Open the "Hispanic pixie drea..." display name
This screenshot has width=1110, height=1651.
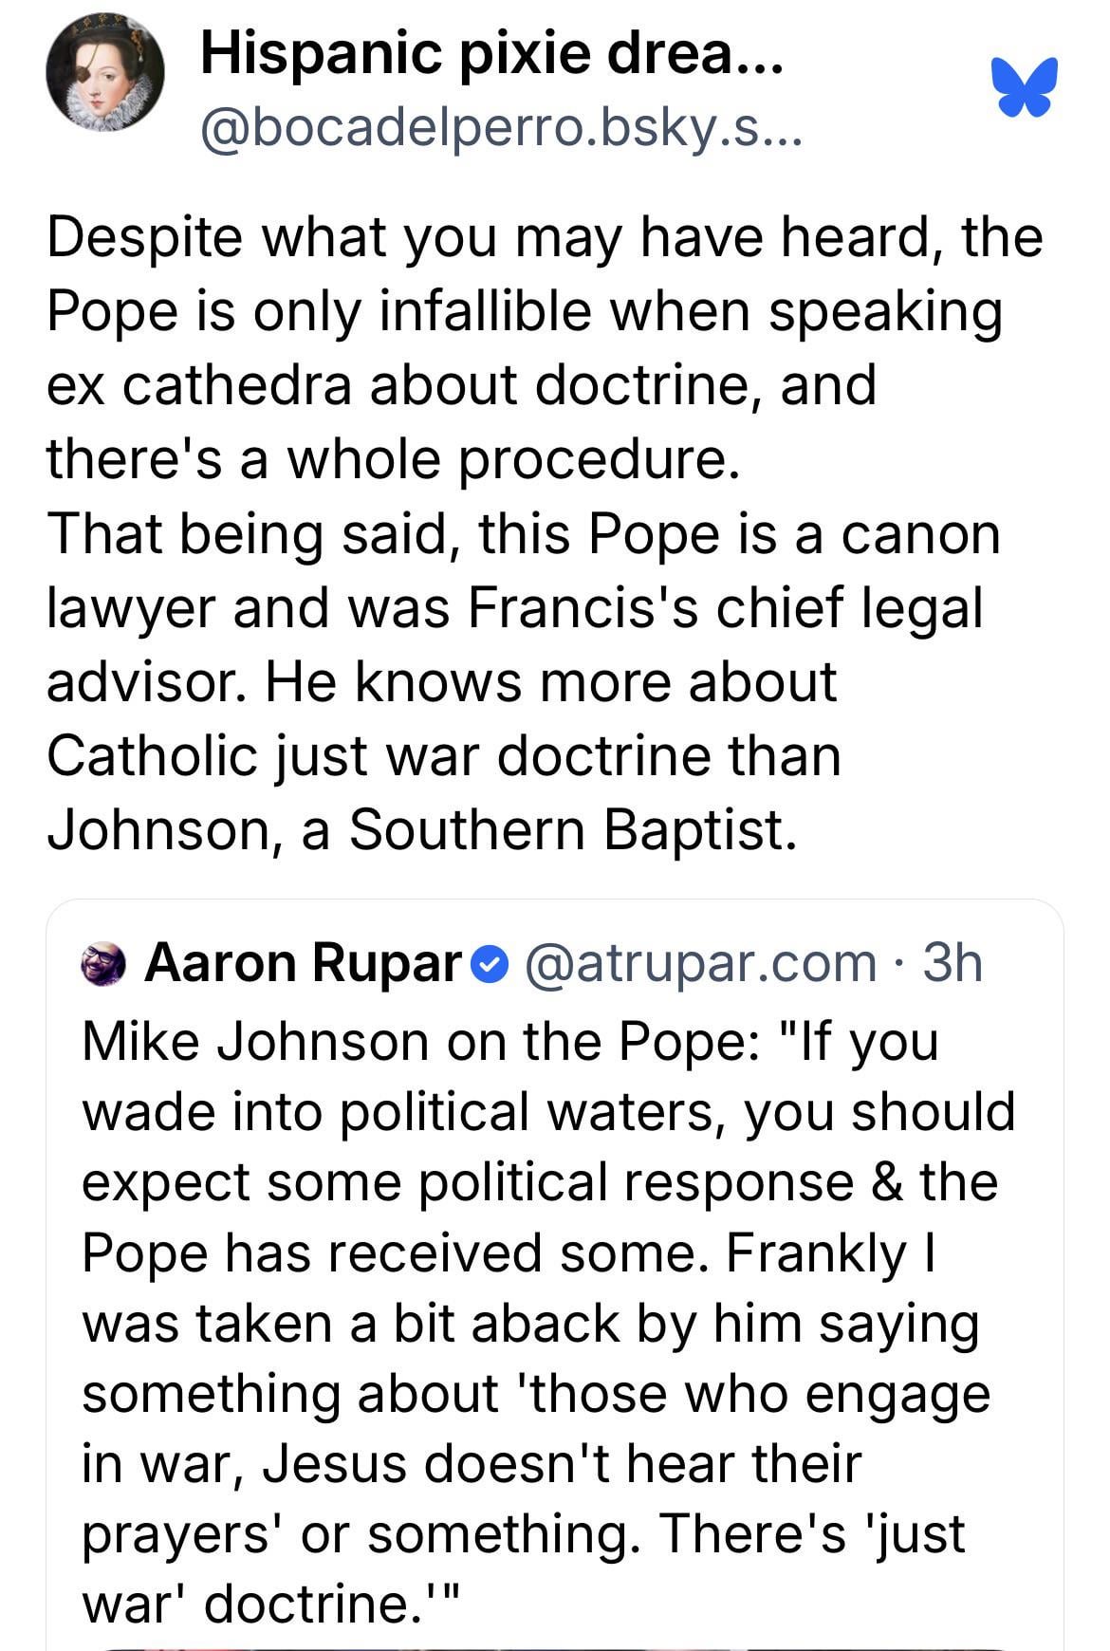(490, 55)
